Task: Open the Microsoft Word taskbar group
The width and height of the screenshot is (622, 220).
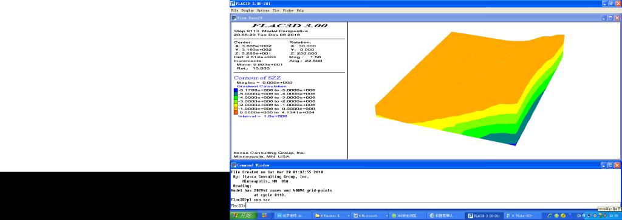Action: pyautogui.click(x=369, y=216)
